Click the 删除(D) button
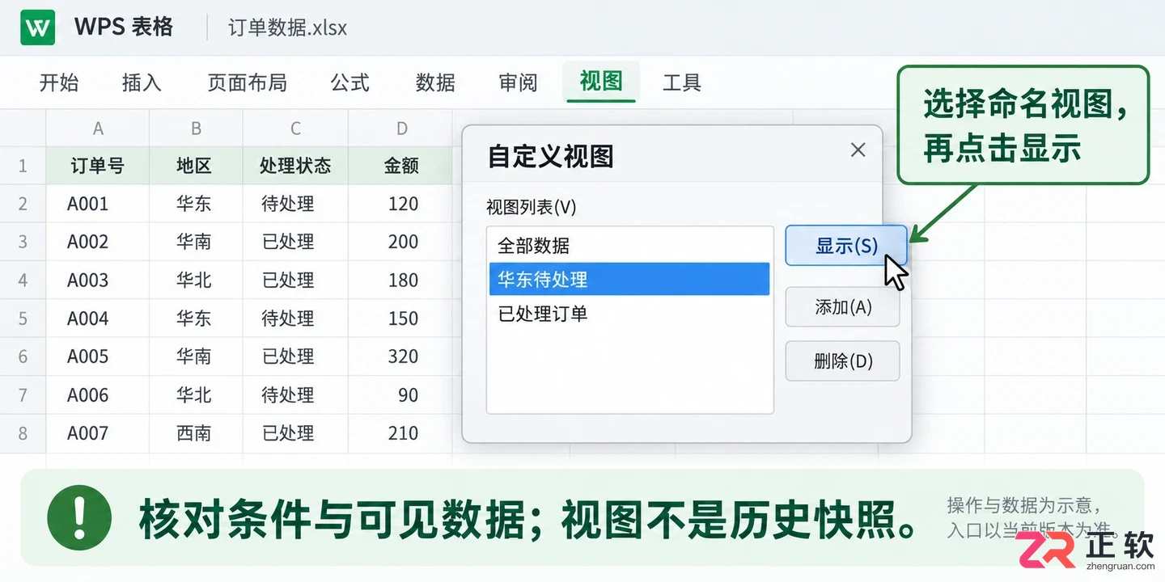The height and width of the screenshot is (582, 1165). pos(843,361)
